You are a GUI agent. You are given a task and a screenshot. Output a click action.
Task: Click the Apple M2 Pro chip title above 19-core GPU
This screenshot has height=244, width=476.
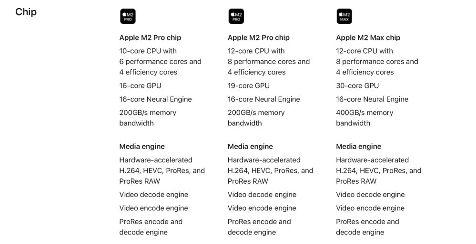coord(258,38)
